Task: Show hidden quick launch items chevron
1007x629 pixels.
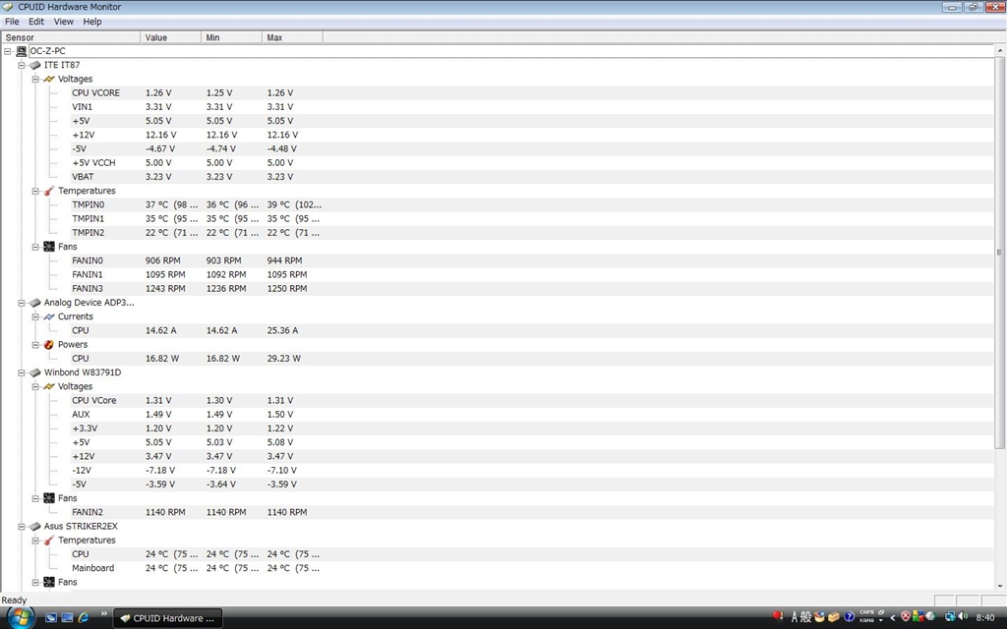Action: point(104,613)
